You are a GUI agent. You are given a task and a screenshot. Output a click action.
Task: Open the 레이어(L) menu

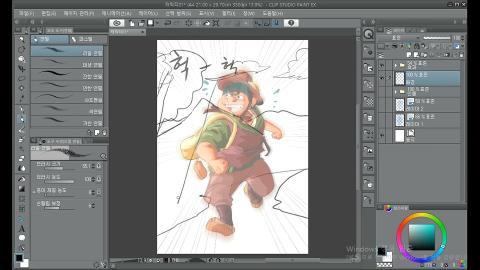(148, 13)
